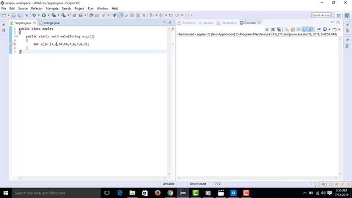This screenshot has width=352, height=198.
Task: Click the Search flashlight toolbar icon
Action: point(103,15)
